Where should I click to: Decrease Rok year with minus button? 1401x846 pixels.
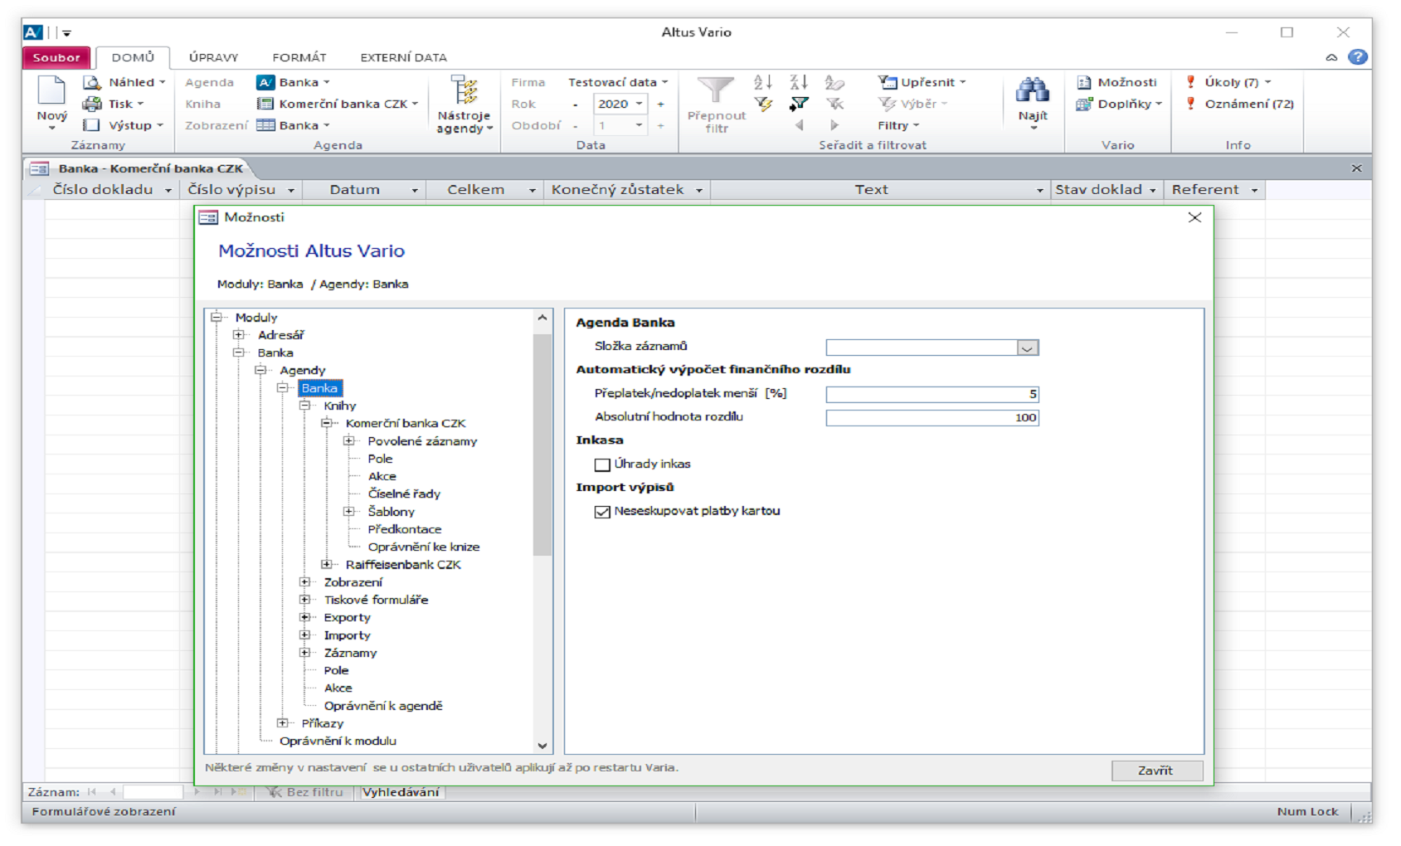[x=575, y=105]
